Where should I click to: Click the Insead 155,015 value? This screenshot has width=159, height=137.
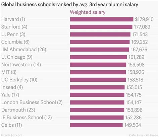pos(134,87)
